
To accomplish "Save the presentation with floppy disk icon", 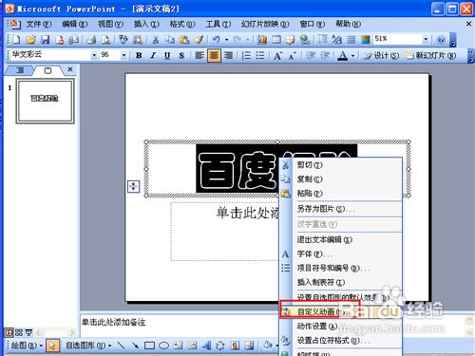I will coord(46,40).
